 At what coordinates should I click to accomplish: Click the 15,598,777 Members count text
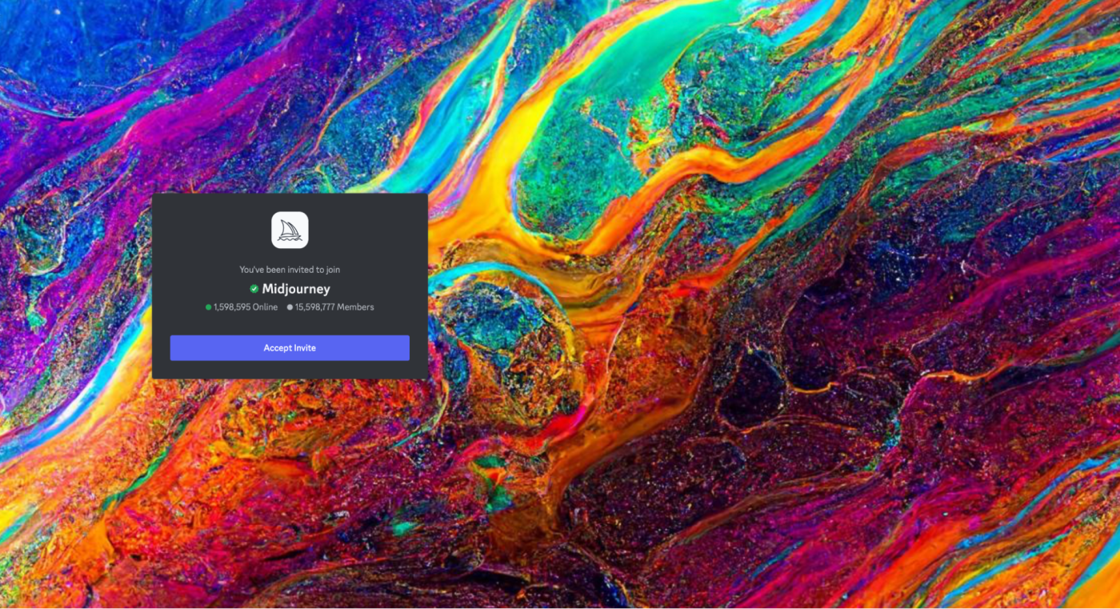(334, 307)
